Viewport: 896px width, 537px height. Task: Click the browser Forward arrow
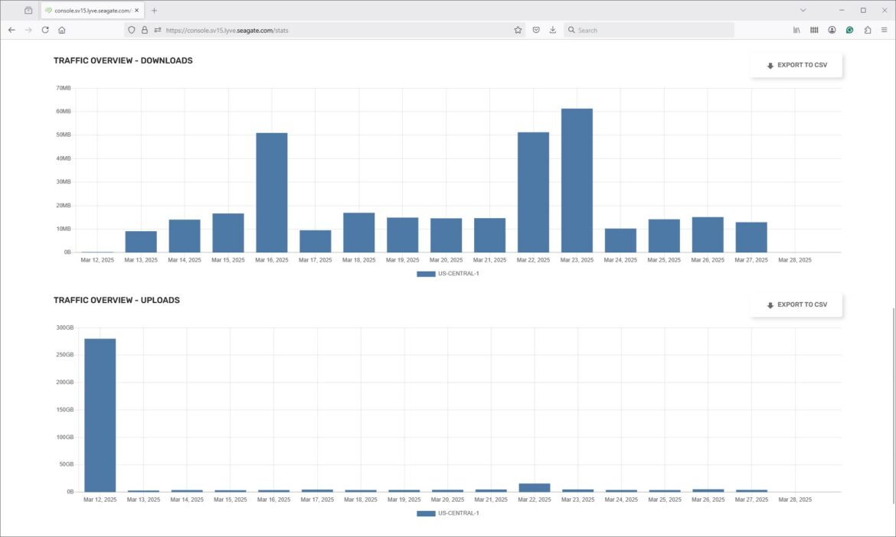[x=28, y=30]
